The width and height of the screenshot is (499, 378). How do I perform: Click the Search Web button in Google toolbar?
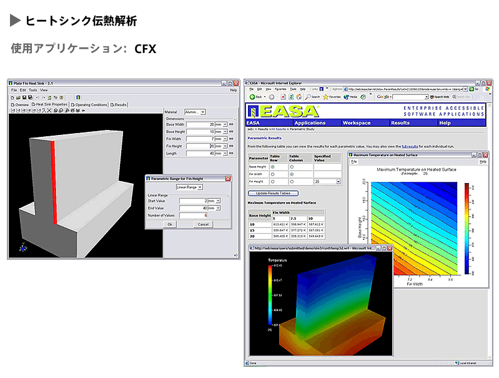(x=440, y=97)
